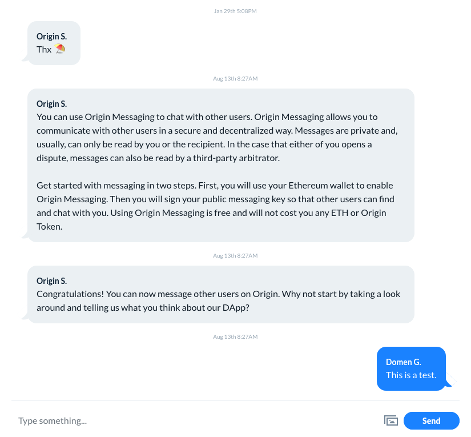Click the Thx message bubble
Viewport: 471px width, 437px height.
[x=53, y=43]
